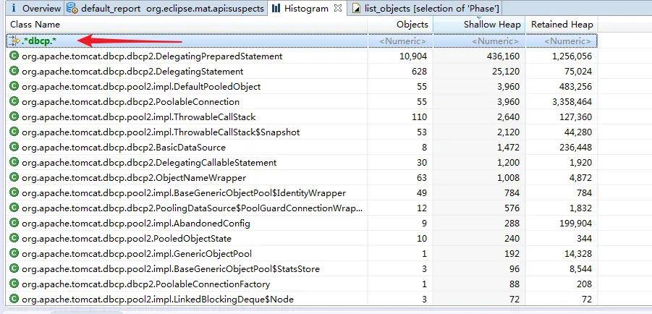652x314 pixels.
Task: Sort by the Retained Heap column header
Action: [562, 25]
